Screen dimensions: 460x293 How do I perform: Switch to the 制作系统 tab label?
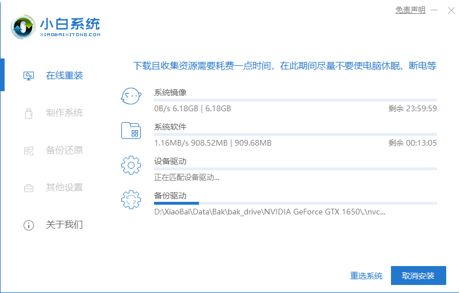click(x=64, y=113)
